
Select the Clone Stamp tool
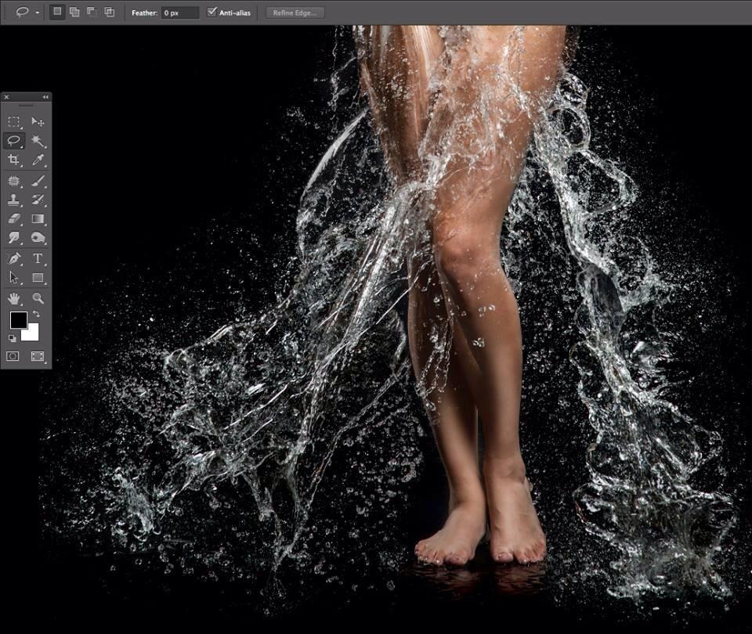tap(13, 200)
